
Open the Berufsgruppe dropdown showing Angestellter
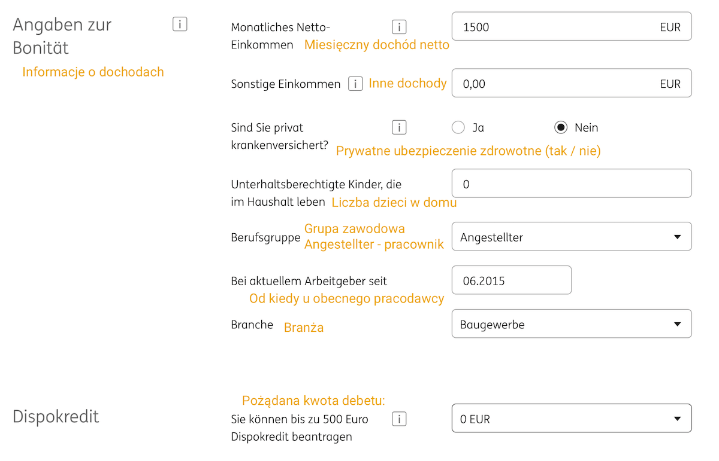tap(572, 237)
